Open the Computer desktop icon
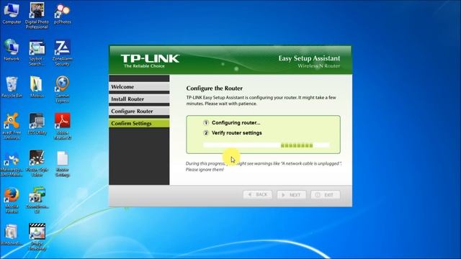461x259 pixels. [x=12, y=14]
